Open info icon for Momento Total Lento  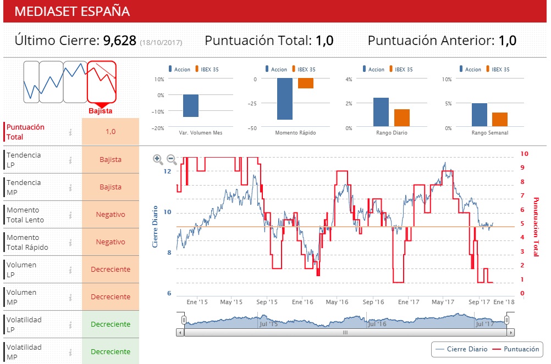[70, 215]
